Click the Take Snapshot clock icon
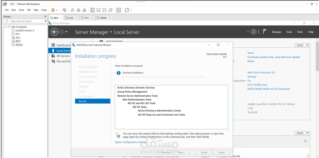The image size is (319, 158). point(73,10)
